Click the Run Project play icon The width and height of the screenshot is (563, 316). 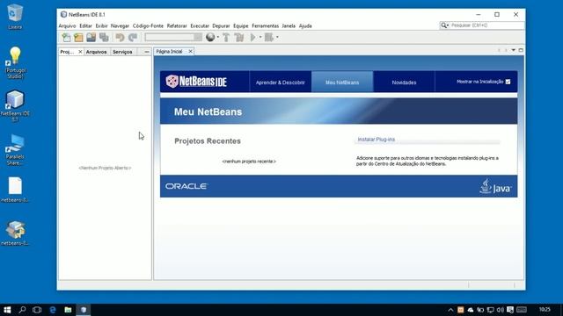click(253, 37)
